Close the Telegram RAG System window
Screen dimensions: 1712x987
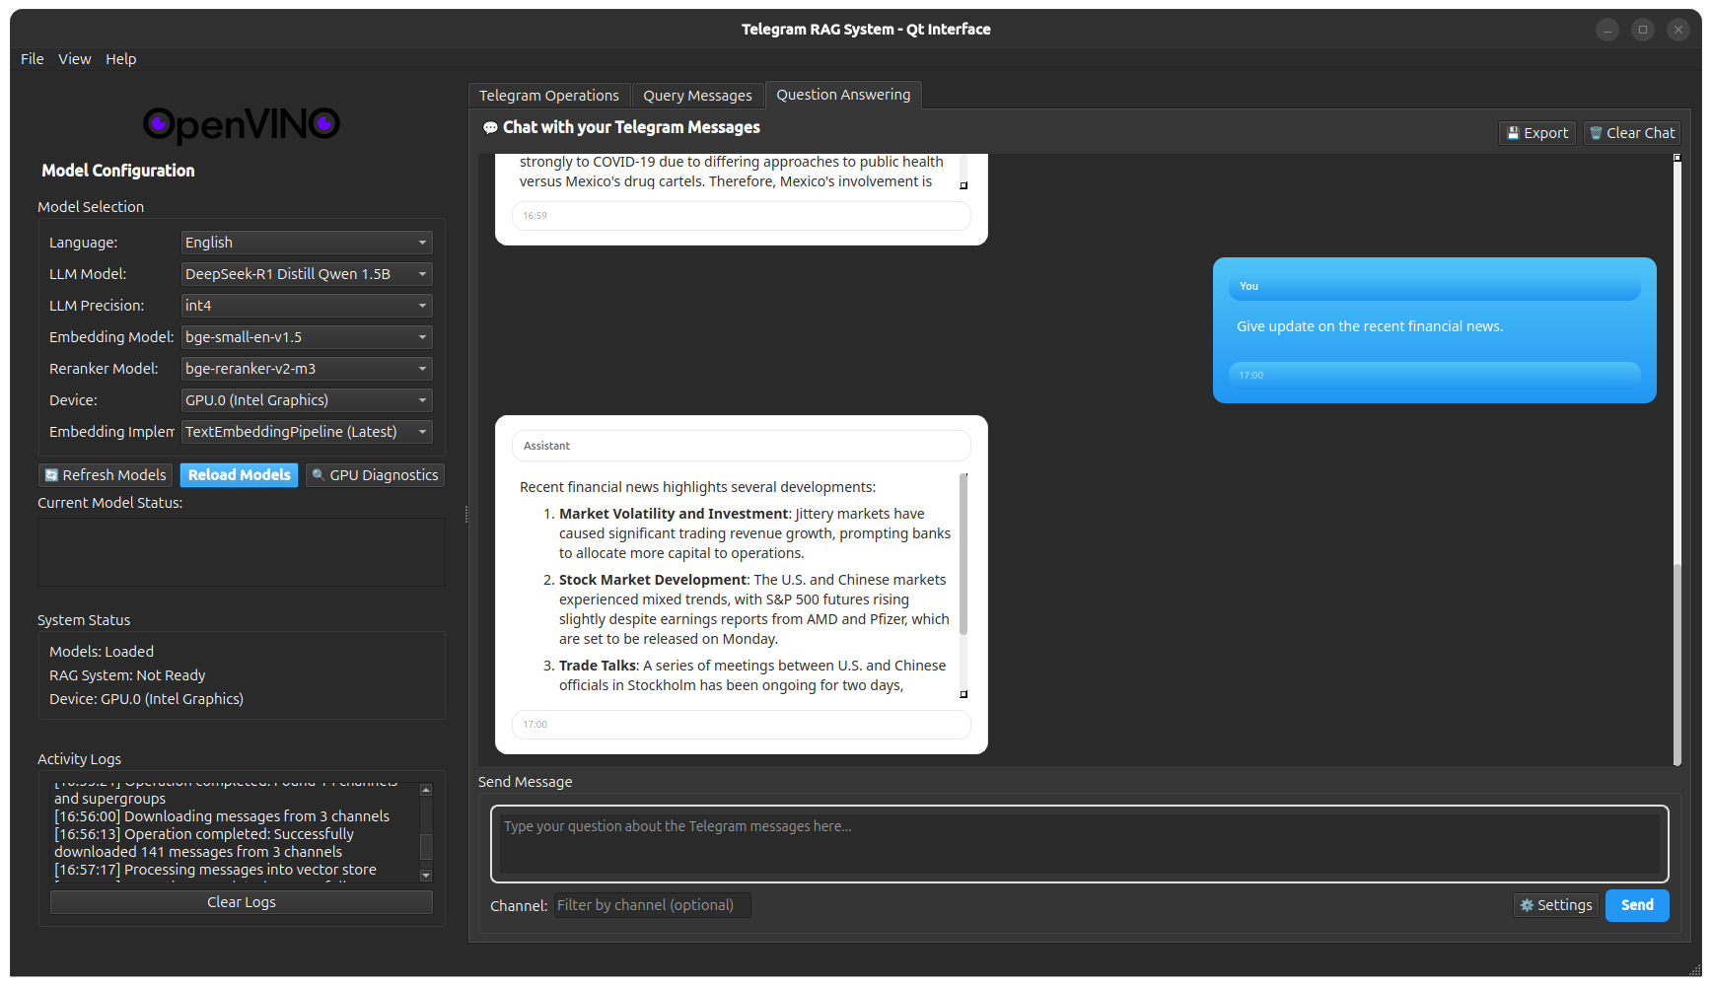(1678, 30)
